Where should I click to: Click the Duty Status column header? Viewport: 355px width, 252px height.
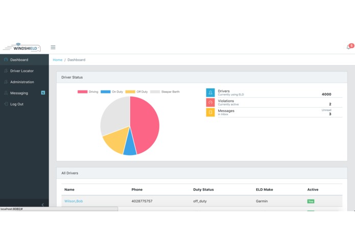tap(203, 189)
